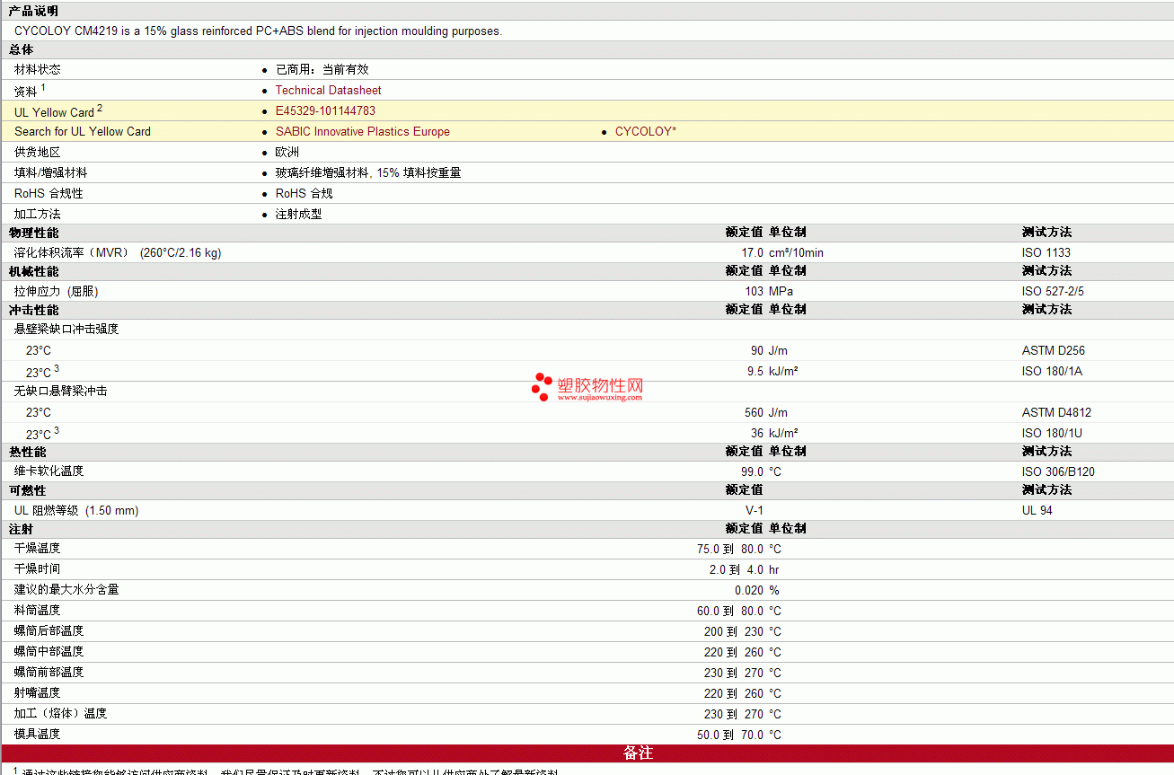
Task: Click the 注射成型 value
Action: 298,214
